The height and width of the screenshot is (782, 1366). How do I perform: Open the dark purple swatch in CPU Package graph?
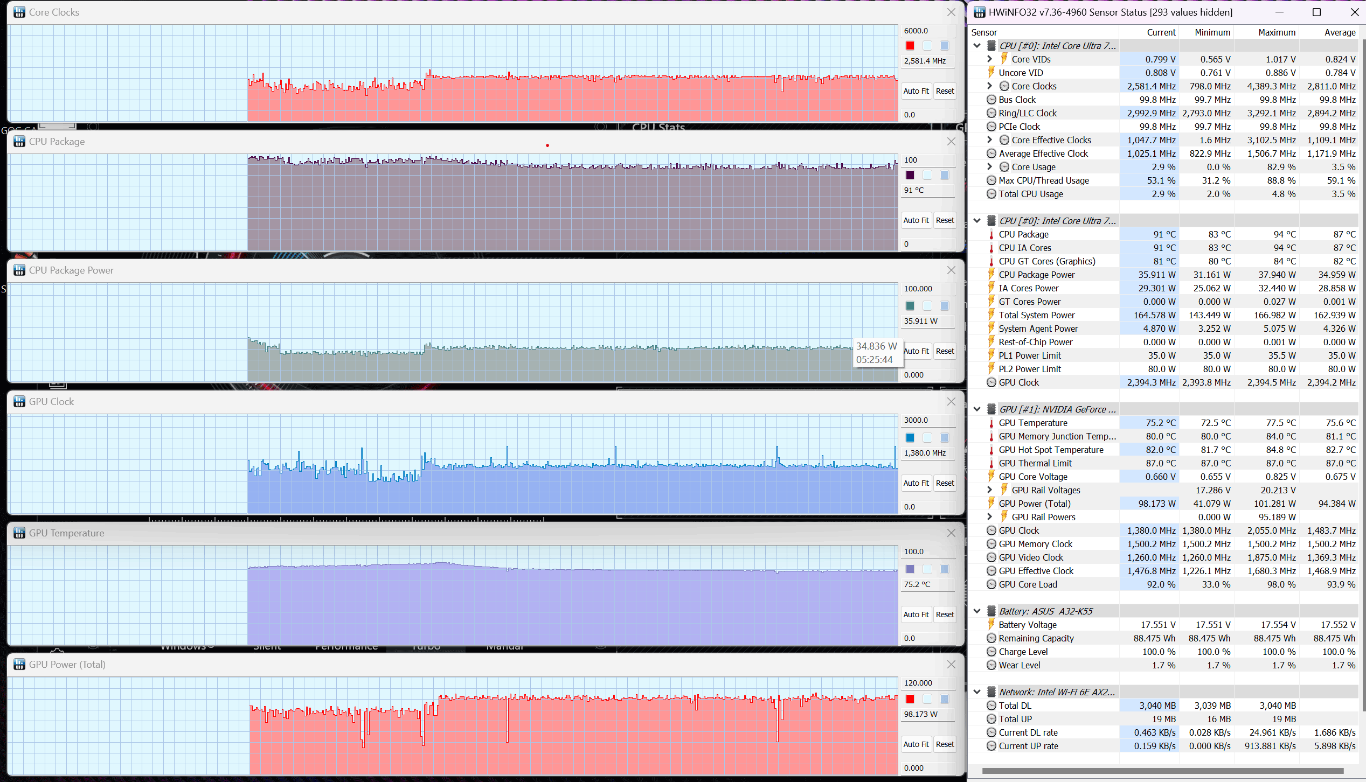[x=910, y=175]
